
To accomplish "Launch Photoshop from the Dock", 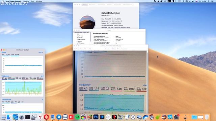I will click(96, 117).
